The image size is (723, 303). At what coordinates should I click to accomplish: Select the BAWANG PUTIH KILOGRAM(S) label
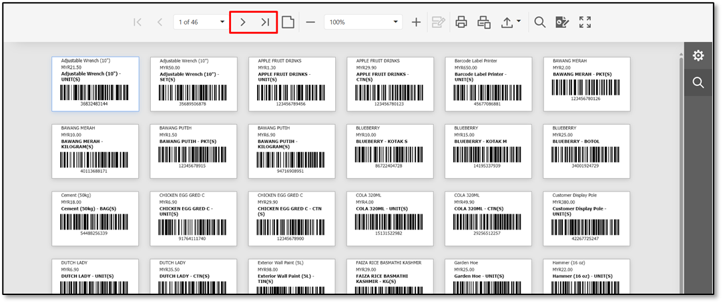pyautogui.click(x=292, y=151)
